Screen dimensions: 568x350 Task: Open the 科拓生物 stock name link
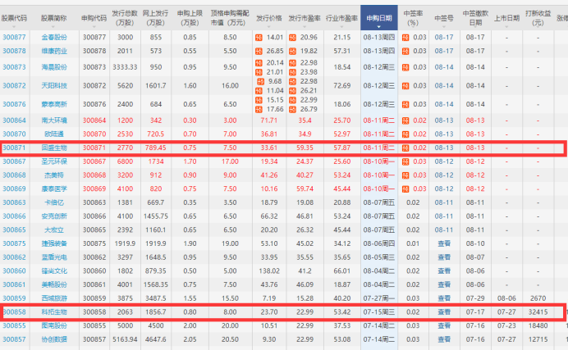(54, 312)
